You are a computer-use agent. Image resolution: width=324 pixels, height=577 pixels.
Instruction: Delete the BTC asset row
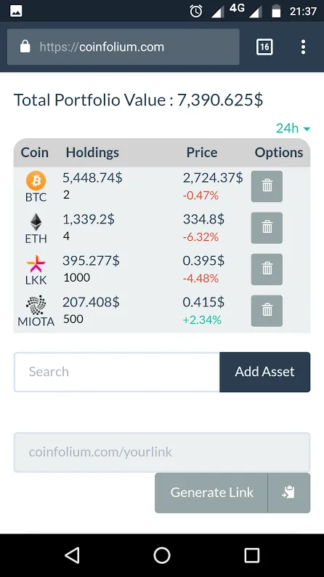tap(267, 186)
